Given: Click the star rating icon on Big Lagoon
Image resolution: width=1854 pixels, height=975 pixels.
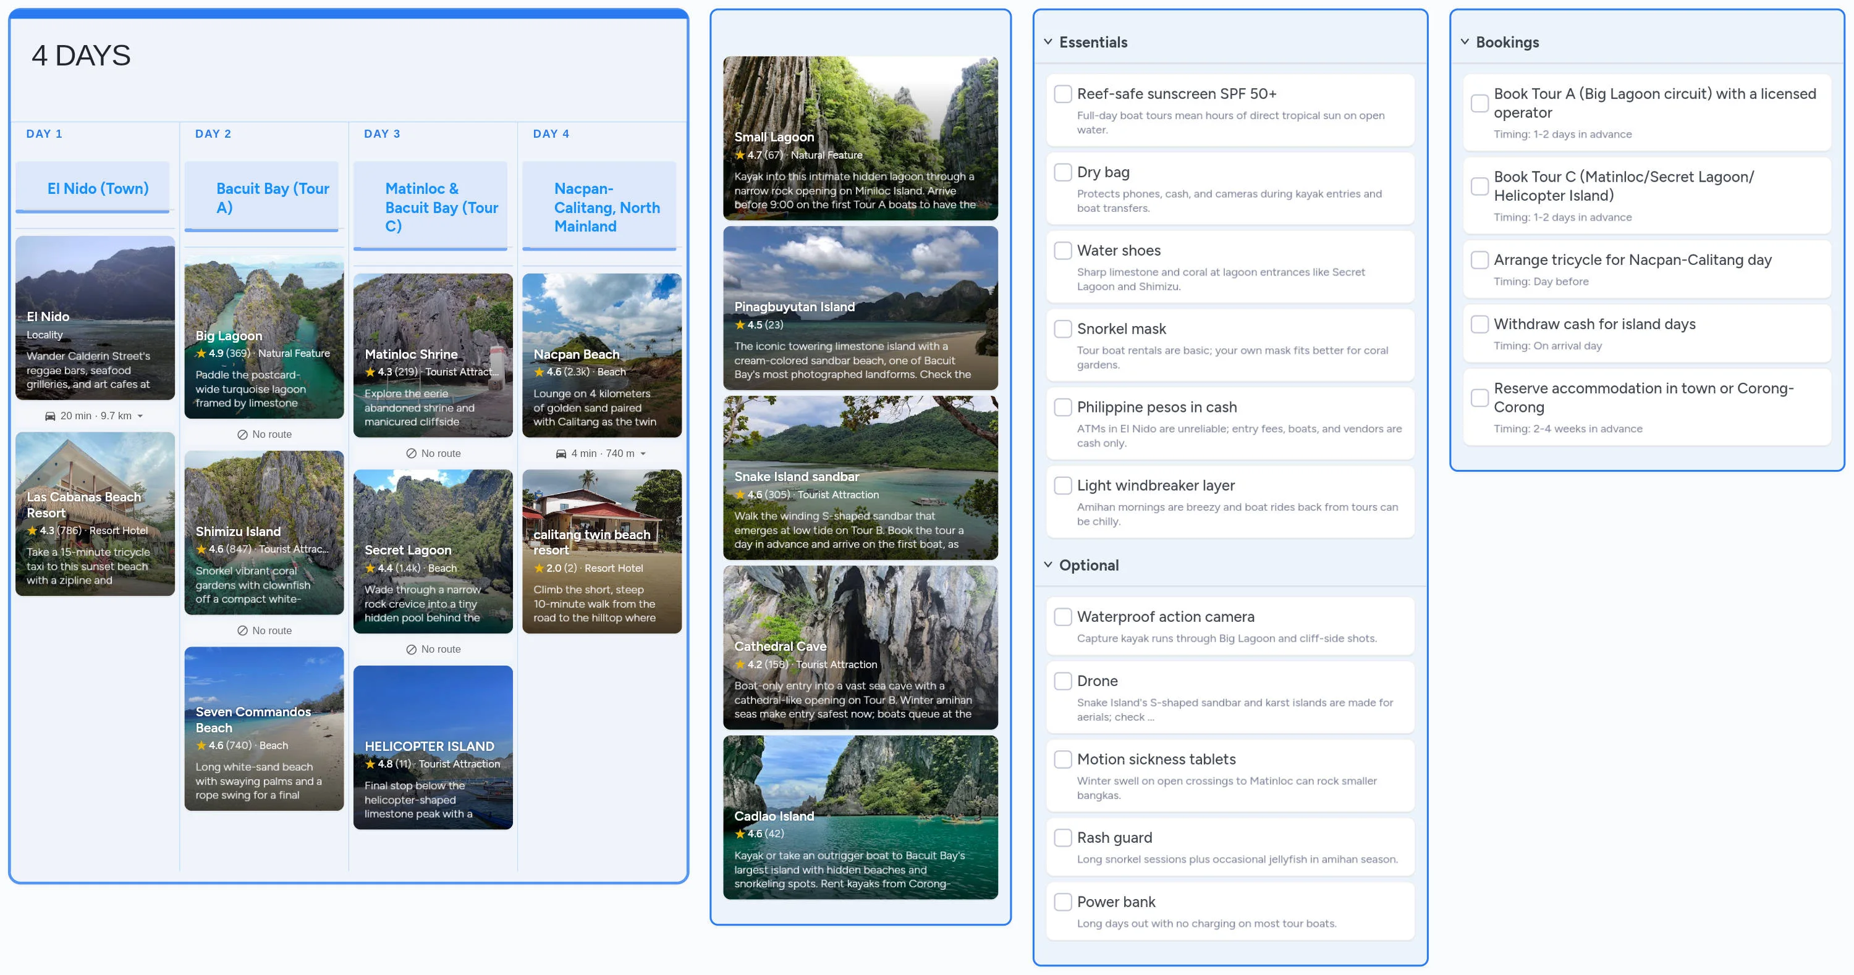Looking at the screenshot, I should click(x=201, y=353).
